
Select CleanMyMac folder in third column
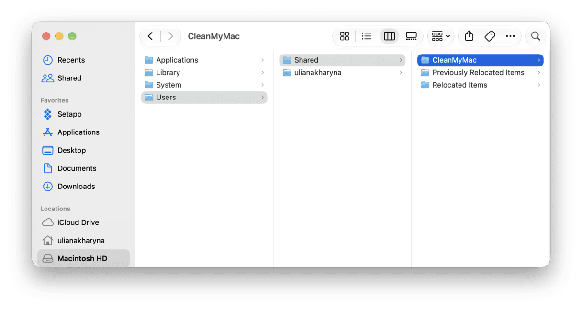coord(481,60)
